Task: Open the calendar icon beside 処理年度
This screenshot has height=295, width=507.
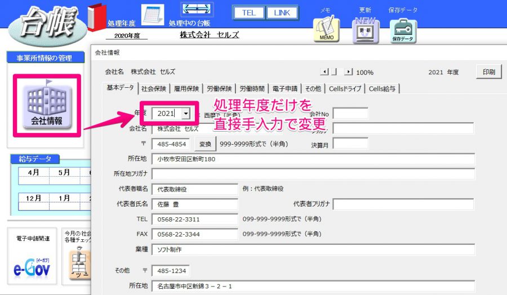Action: 152,15
